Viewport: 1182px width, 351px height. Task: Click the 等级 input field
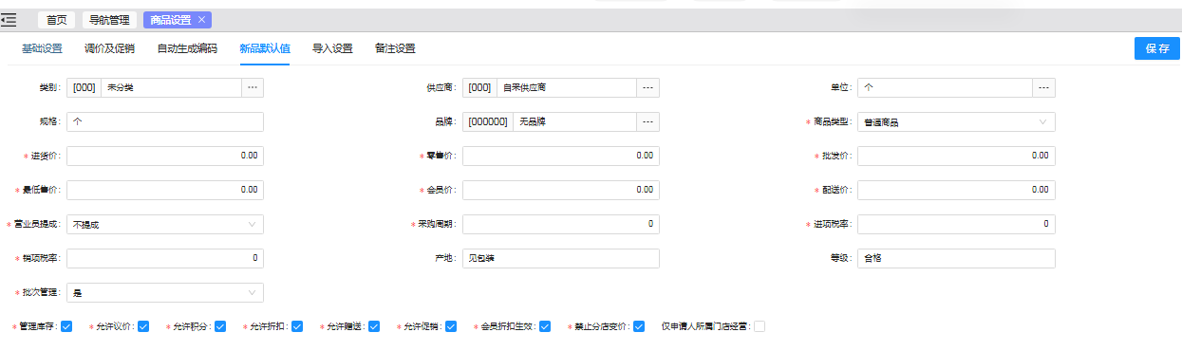click(x=956, y=258)
